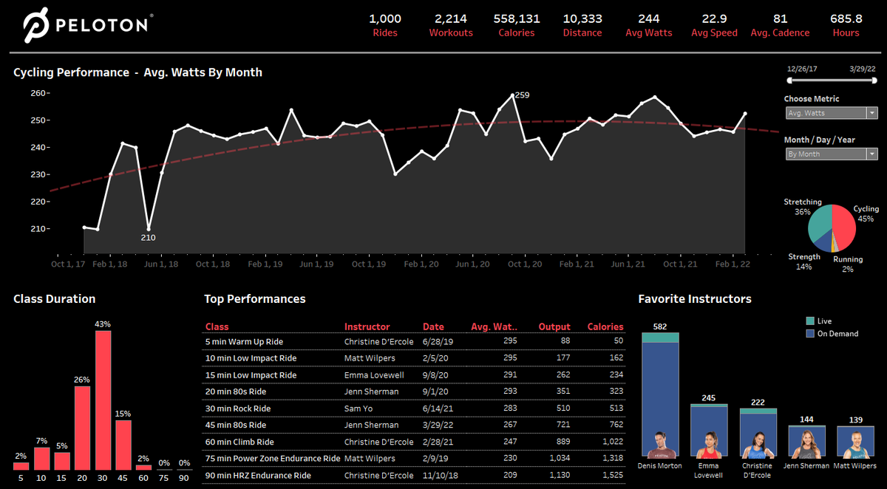887x489 pixels.
Task: Click the 2,214 Workouts stat
Action: click(451, 25)
